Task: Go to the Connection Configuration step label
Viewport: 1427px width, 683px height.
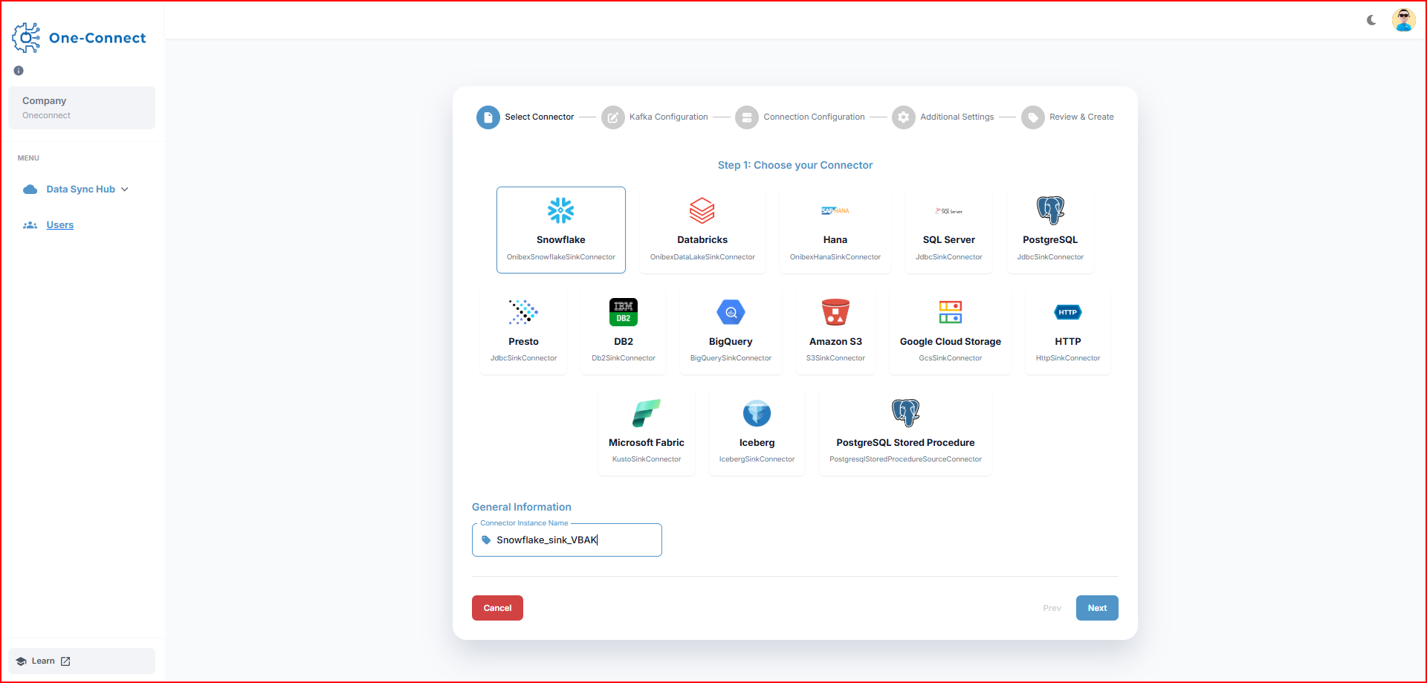Action: tap(814, 117)
